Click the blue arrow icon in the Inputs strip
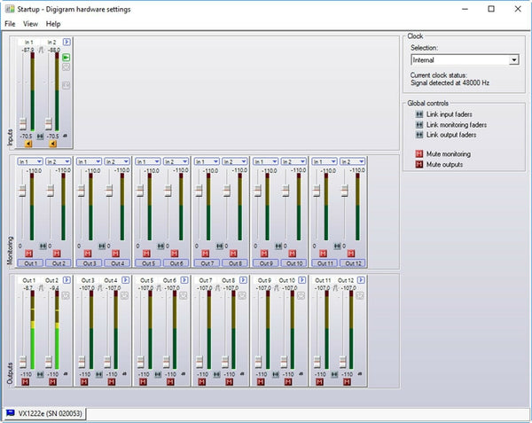 click(x=66, y=42)
